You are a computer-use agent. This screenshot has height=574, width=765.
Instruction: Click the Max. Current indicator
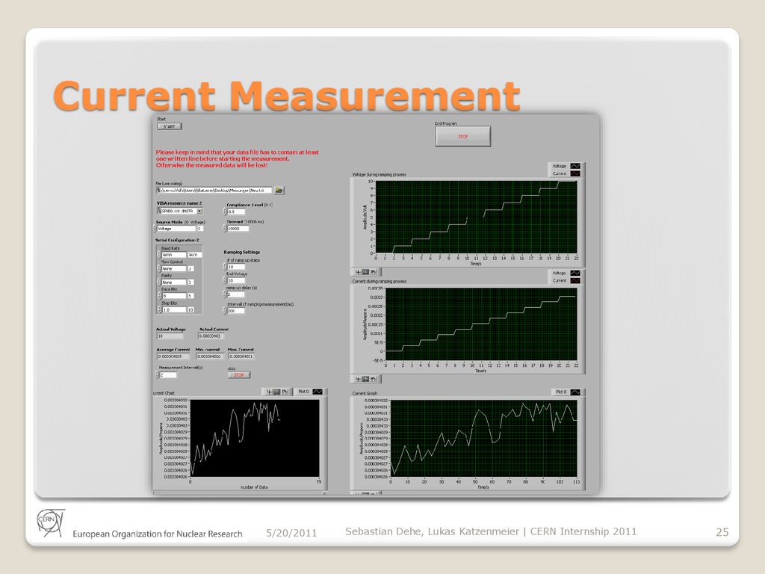click(x=241, y=357)
